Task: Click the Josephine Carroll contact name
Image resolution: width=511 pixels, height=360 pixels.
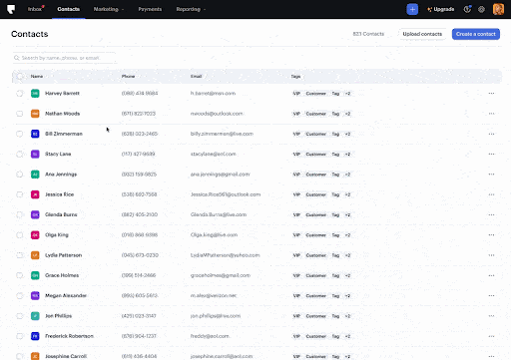Action: point(66,356)
